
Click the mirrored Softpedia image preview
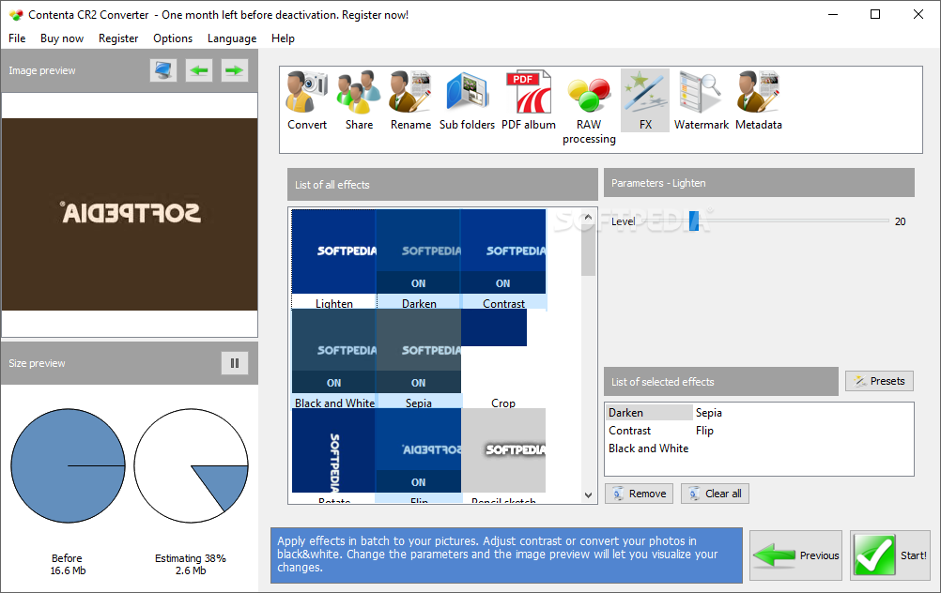(130, 214)
